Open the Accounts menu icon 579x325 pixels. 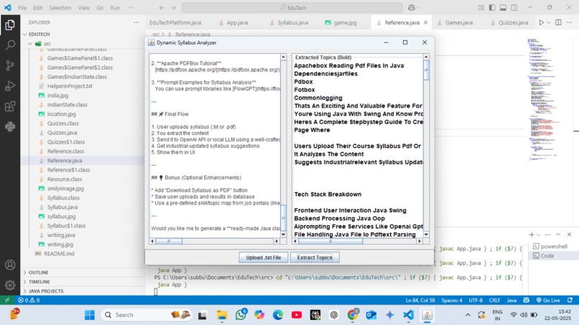(10, 265)
